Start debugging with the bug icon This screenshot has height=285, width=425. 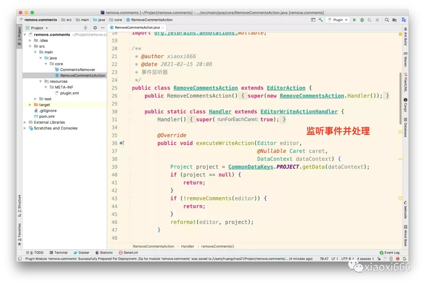(362, 20)
